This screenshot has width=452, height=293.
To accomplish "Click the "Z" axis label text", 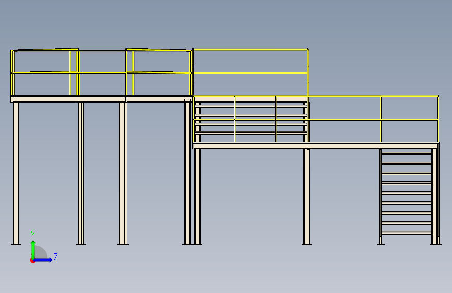I will tap(56, 257).
